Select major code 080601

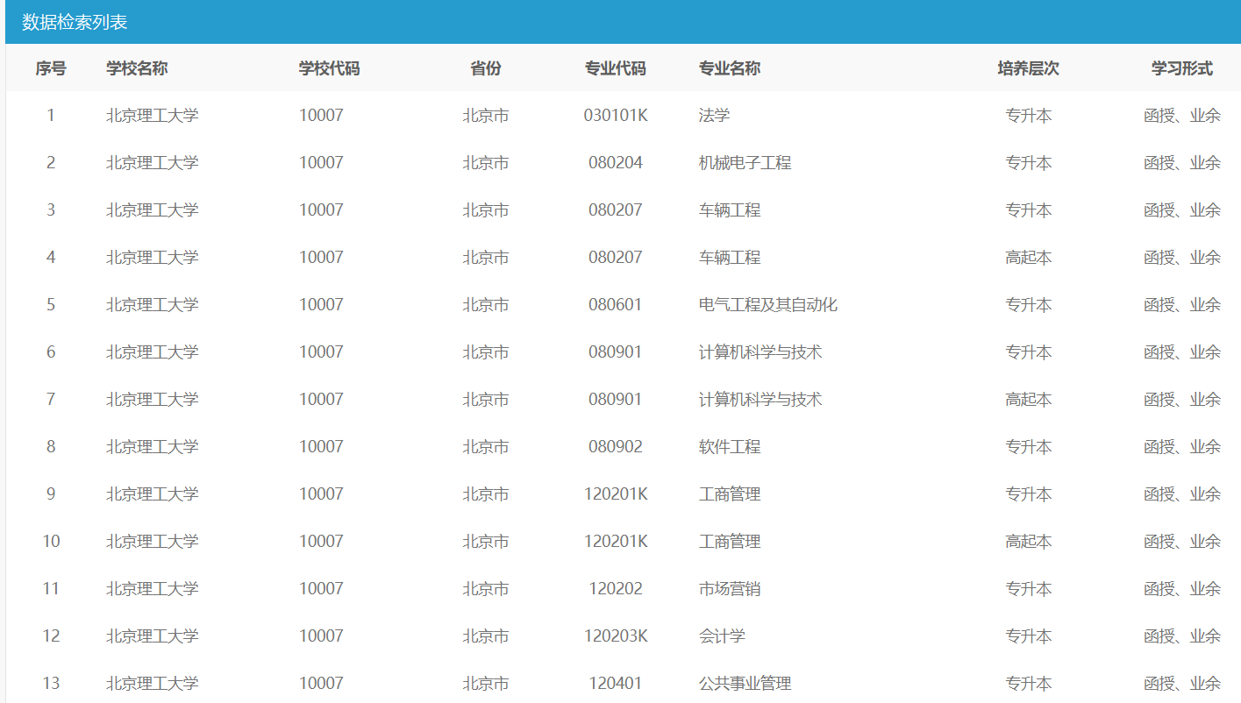(x=616, y=304)
